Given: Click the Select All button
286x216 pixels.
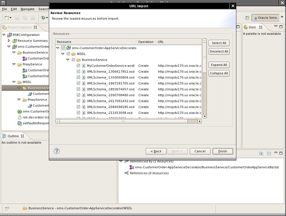Looking at the screenshot, I should pos(219,43).
